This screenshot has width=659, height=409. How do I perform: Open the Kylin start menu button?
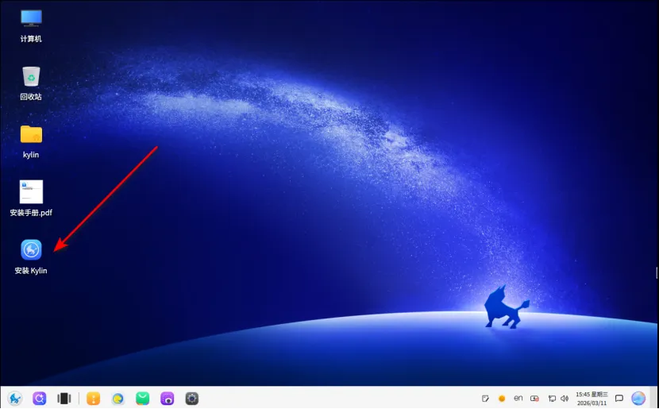15,398
